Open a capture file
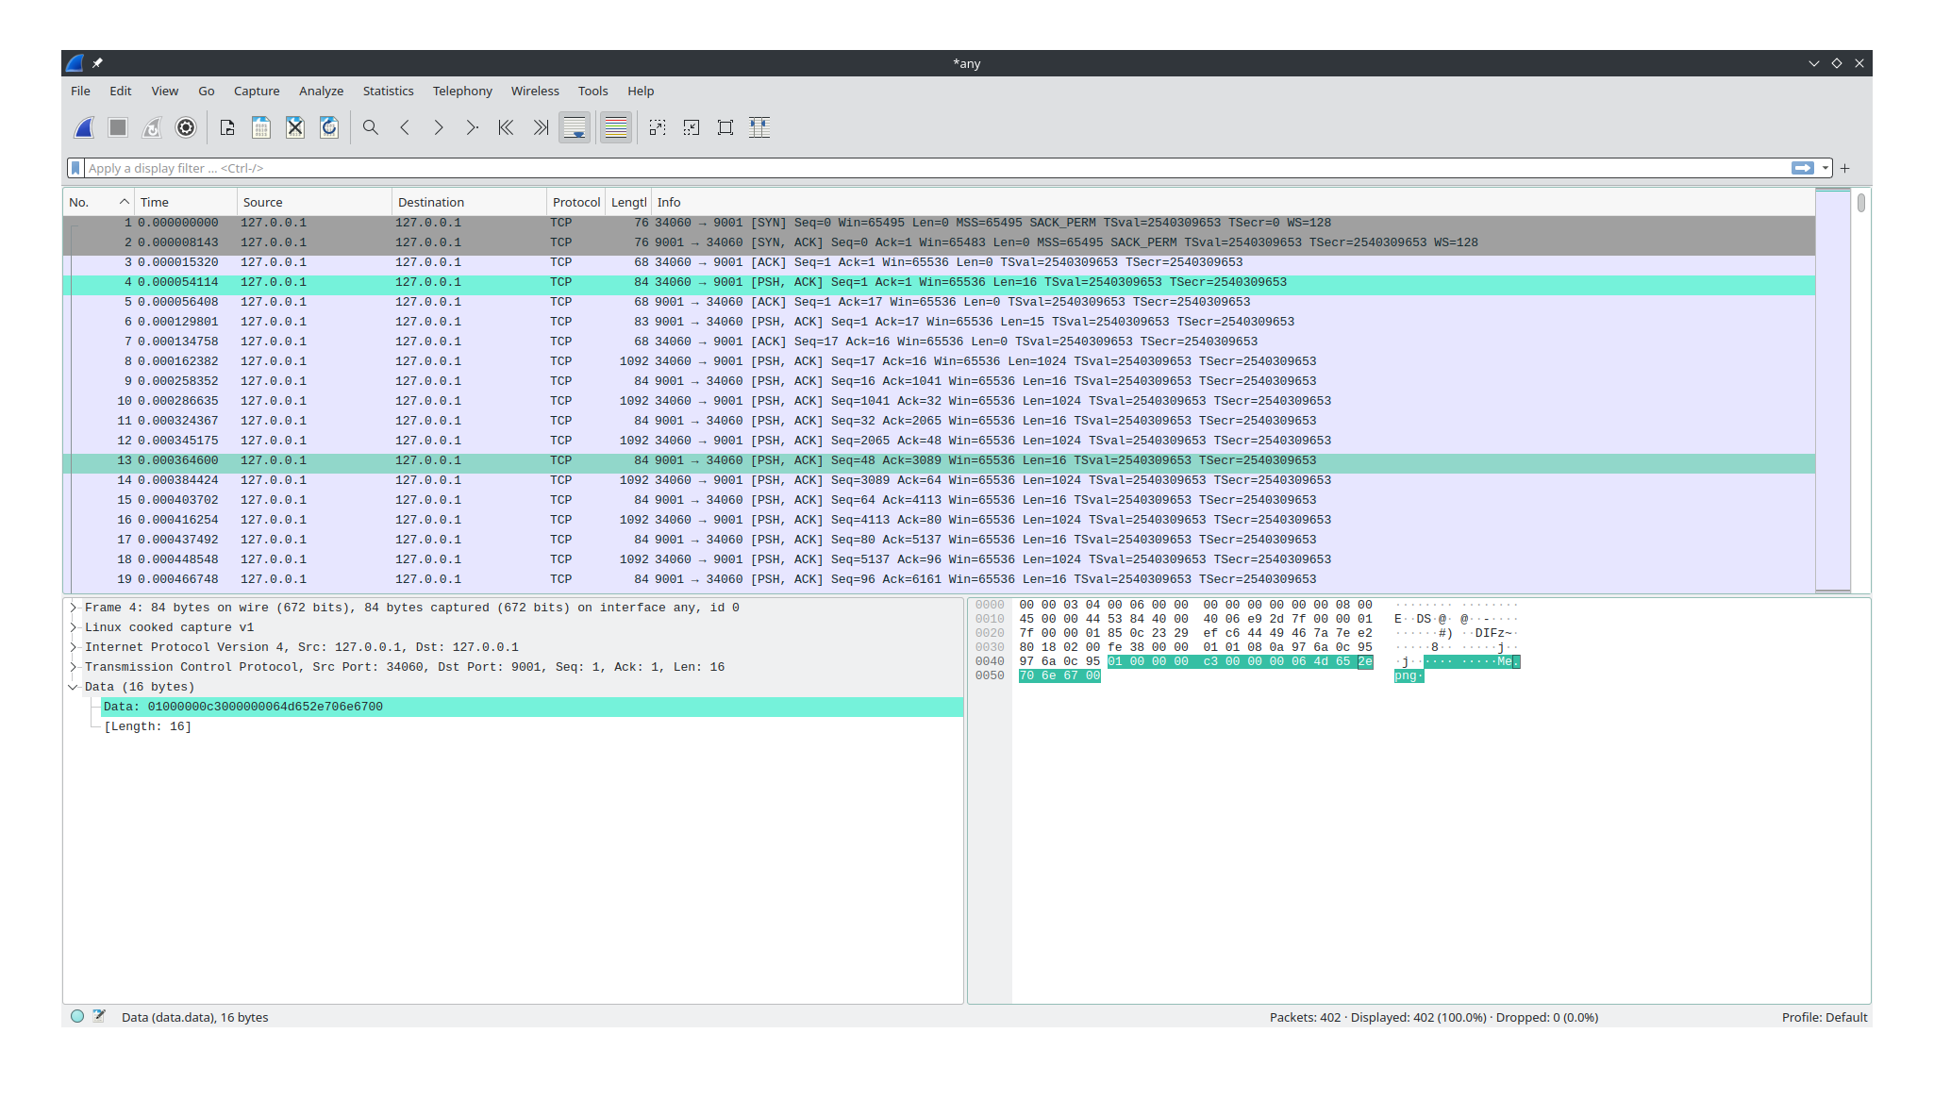 [227, 127]
